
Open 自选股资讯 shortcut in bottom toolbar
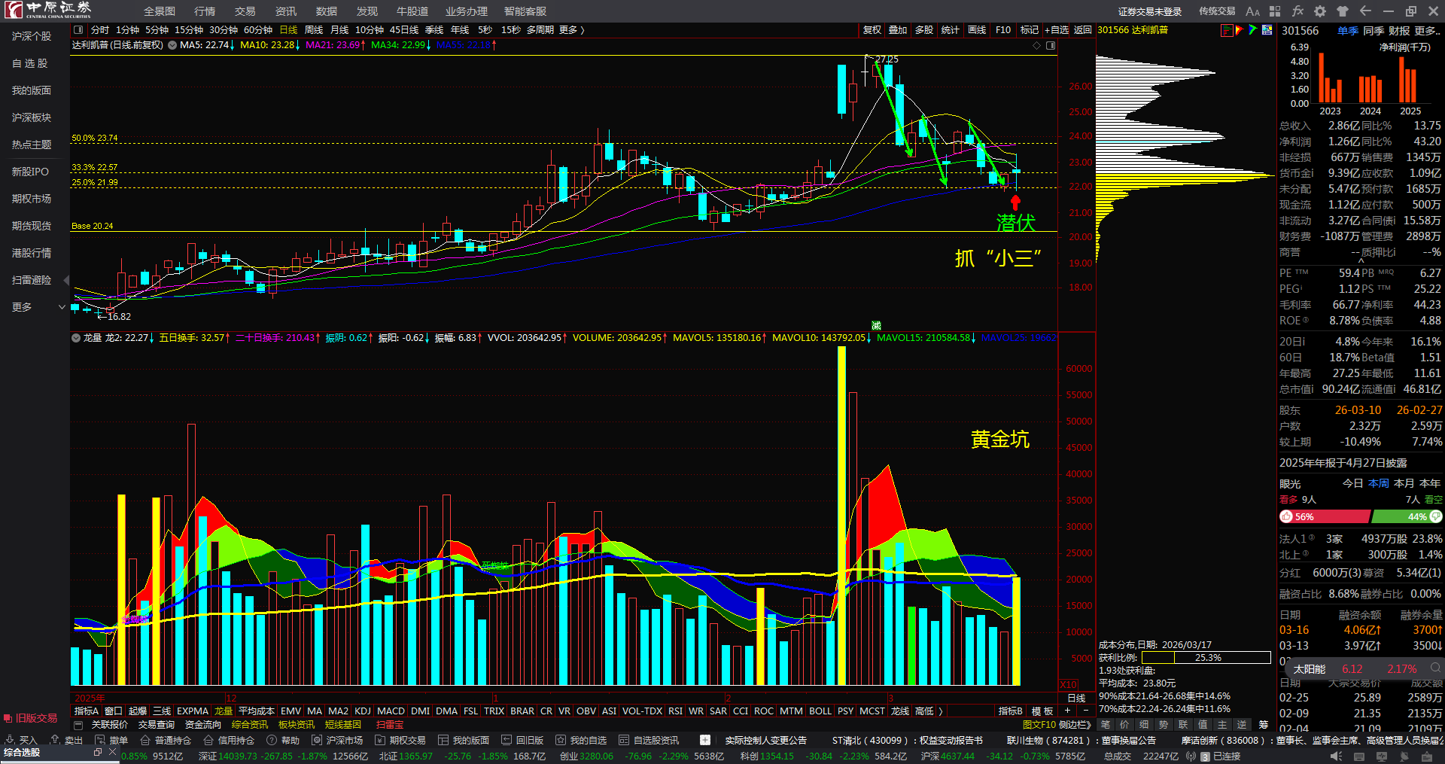pyautogui.click(x=649, y=740)
